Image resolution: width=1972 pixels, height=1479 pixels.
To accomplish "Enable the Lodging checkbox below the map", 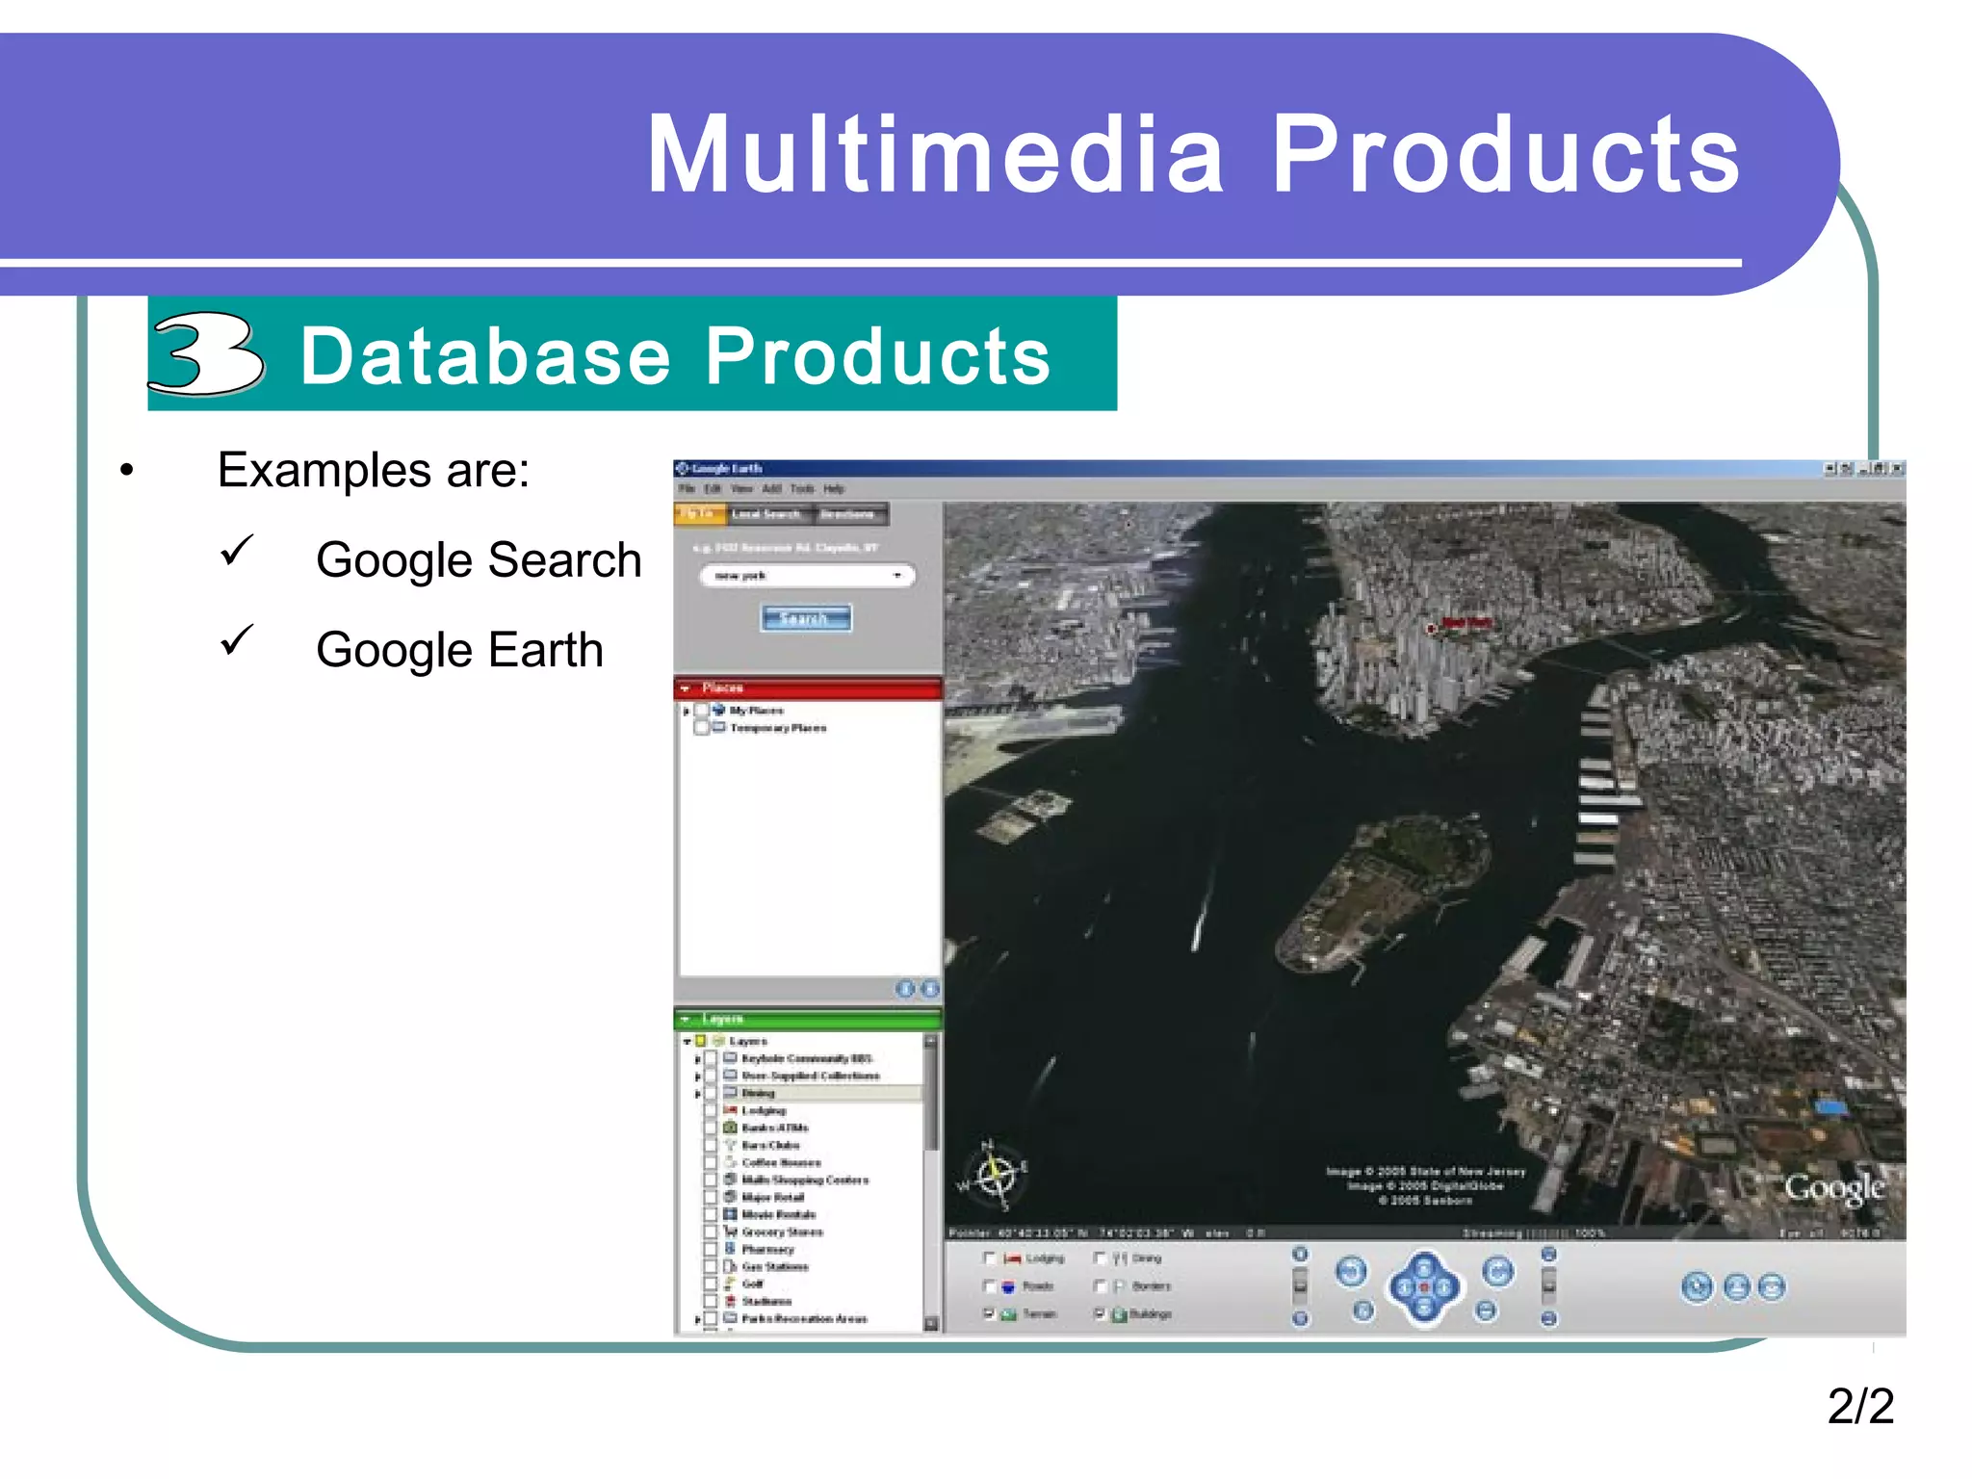I will tap(989, 1258).
